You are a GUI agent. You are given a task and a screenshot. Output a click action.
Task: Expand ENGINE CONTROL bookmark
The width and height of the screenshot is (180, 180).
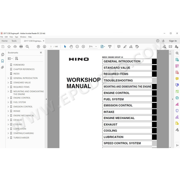pyautogui.click(x=8, y=98)
